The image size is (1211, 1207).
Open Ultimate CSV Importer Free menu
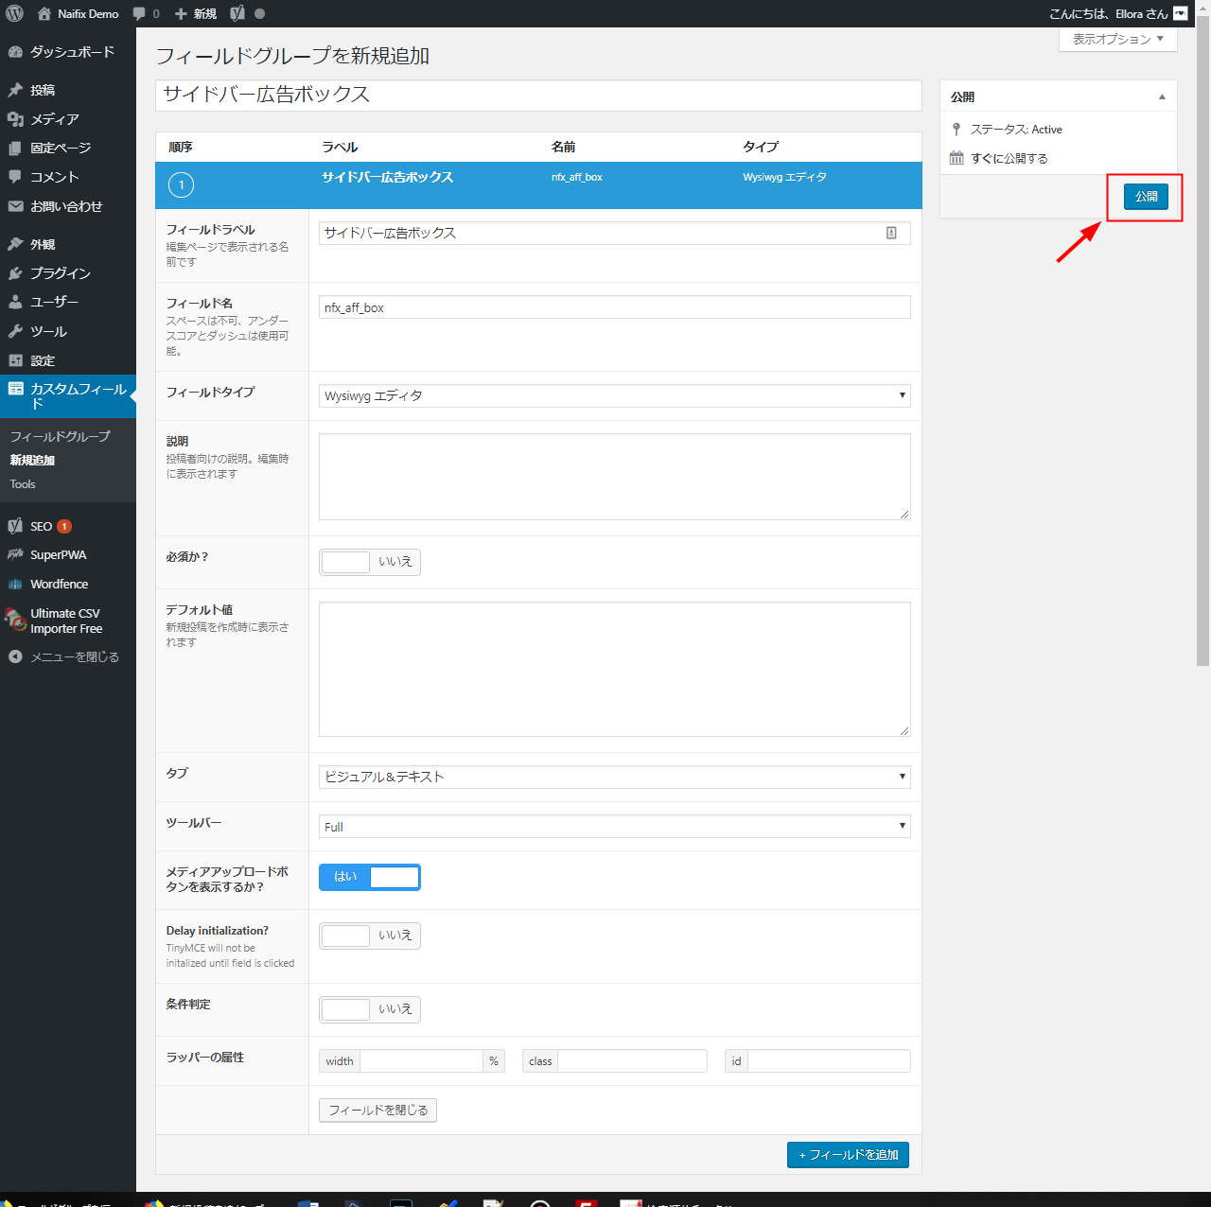coord(68,621)
